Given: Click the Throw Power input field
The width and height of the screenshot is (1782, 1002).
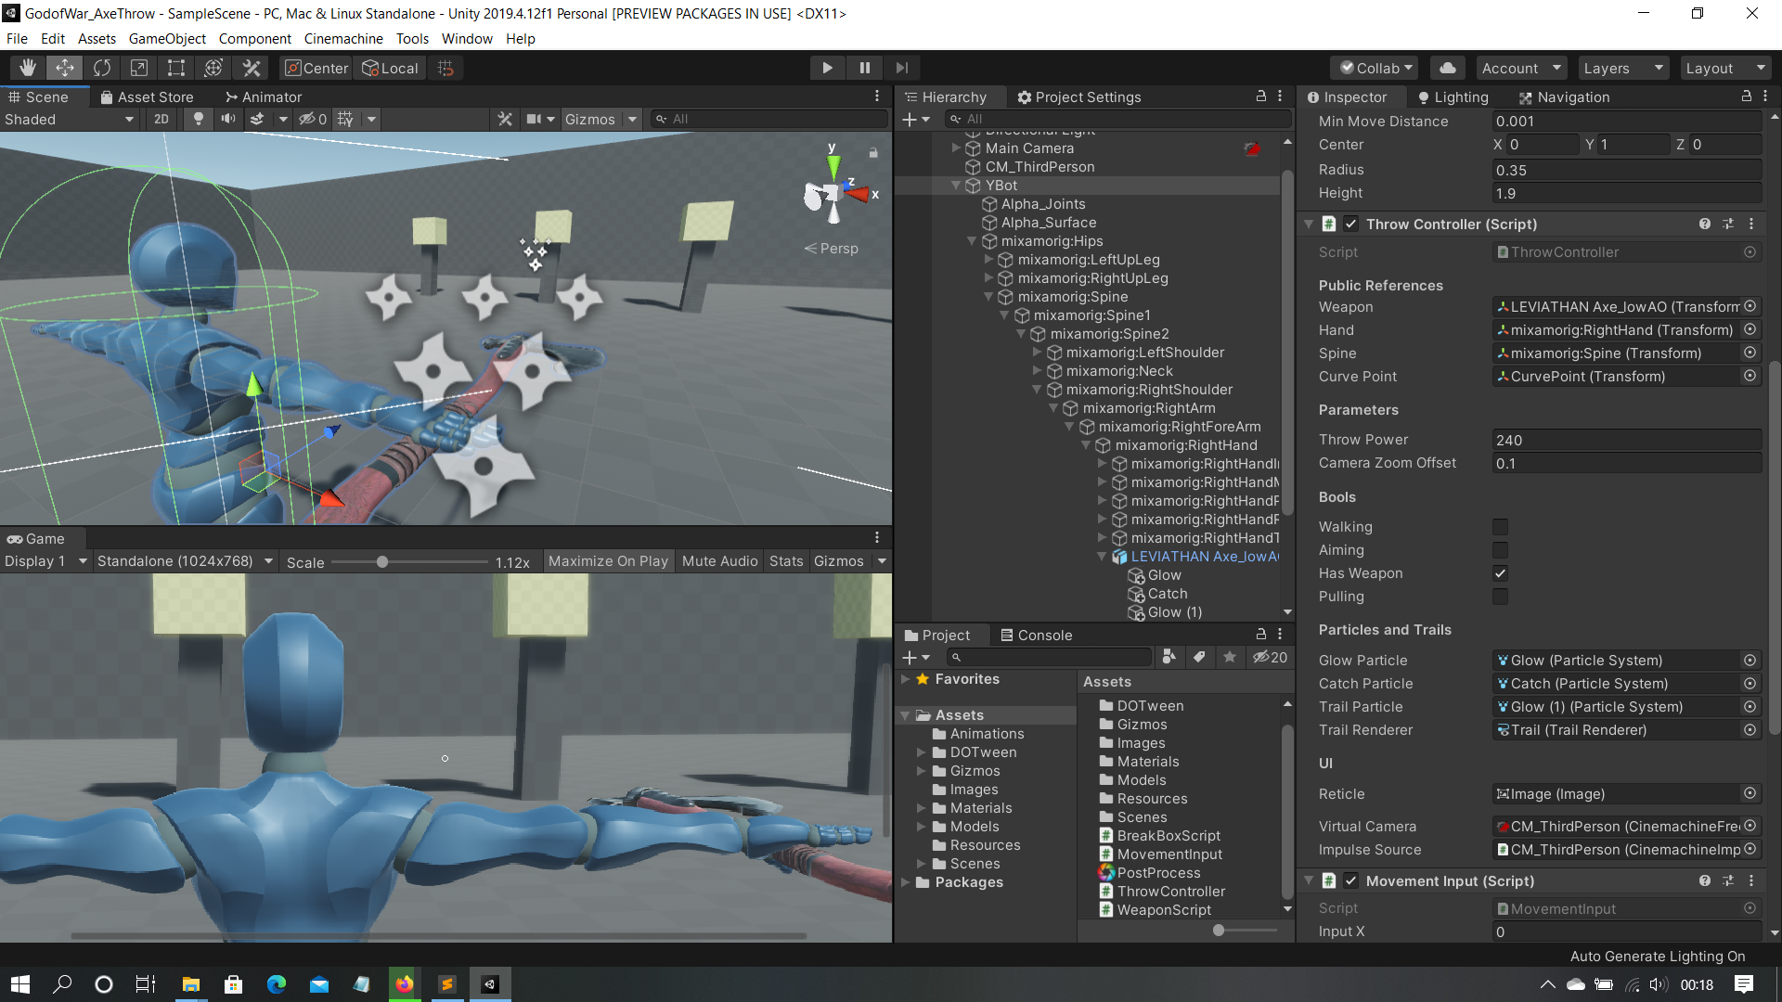Looking at the screenshot, I should [1625, 440].
